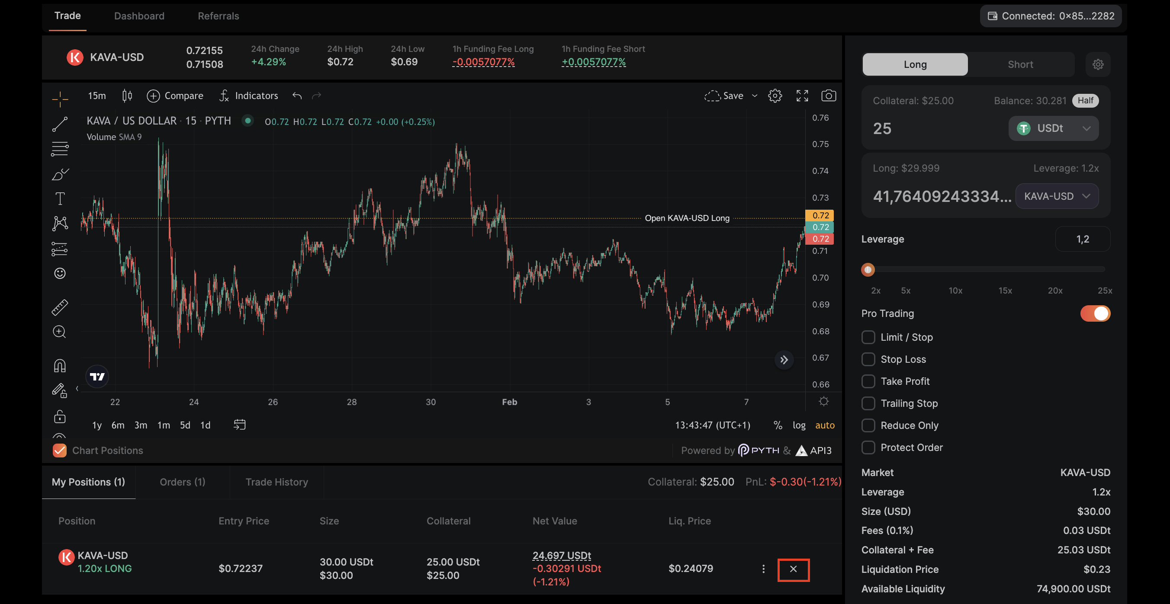The width and height of the screenshot is (1170, 604).
Task: Redo the last chart action
Action: (317, 96)
